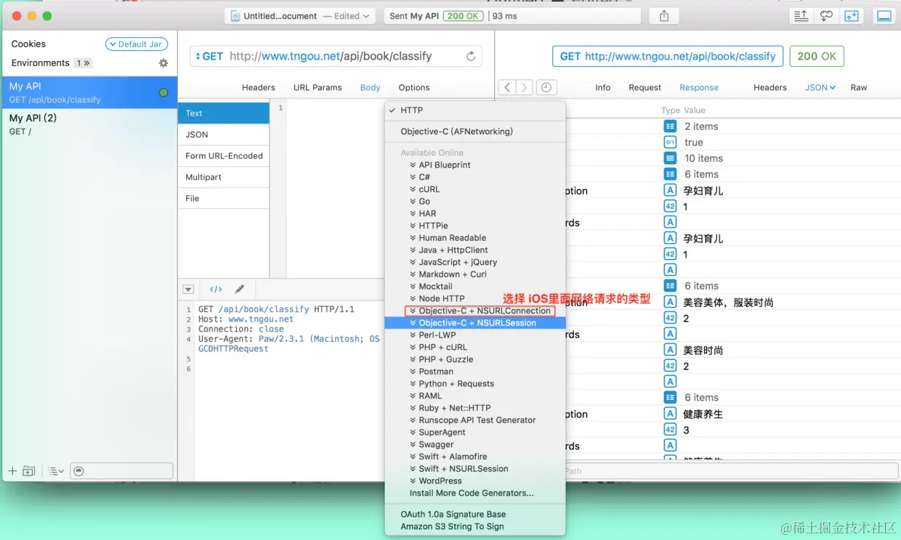Click the new group folder icon
Viewport: 901px width, 540px height.
click(29, 471)
